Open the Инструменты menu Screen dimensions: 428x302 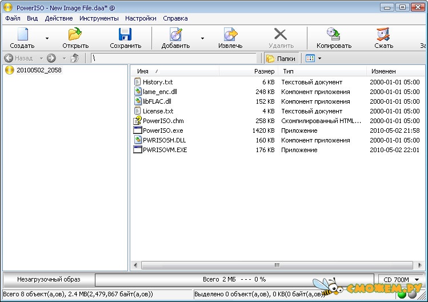[99, 18]
